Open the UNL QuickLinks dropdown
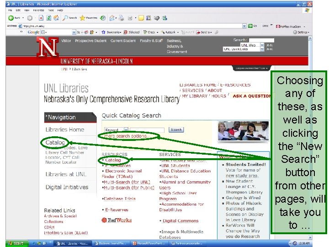 pyautogui.click(x=262, y=49)
